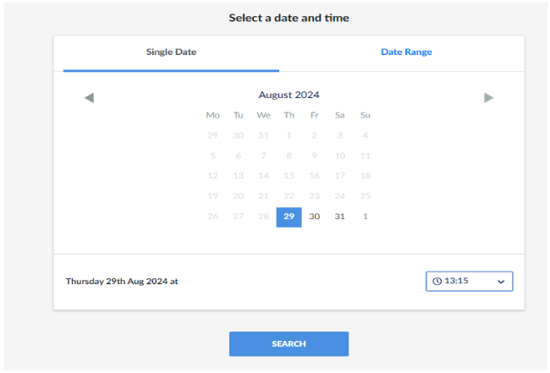Click greyed-out date 22 under Thursday
The width and height of the screenshot is (550, 373).
point(289,196)
